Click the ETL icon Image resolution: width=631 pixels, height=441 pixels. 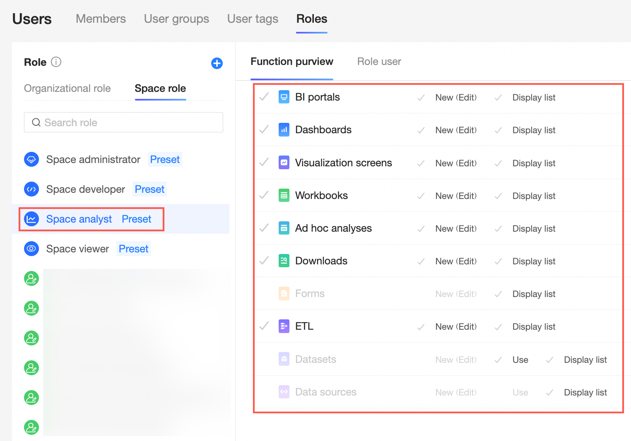click(284, 326)
